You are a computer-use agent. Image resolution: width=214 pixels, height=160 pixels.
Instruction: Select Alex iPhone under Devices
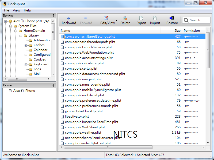pyautogui.click(x=24, y=91)
